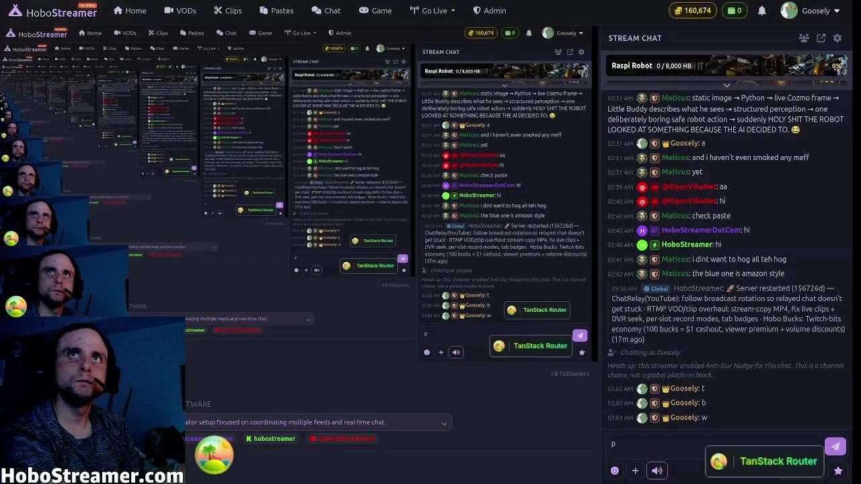This screenshot has width=861, height=484.
Task: Open VODs in the top navigation bar
Action: click(180, 11)
